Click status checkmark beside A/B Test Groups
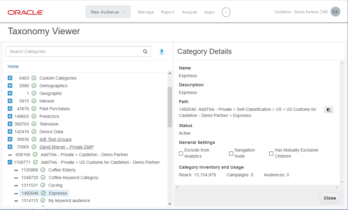The image size is (348, 210). [x=34, y=139]
